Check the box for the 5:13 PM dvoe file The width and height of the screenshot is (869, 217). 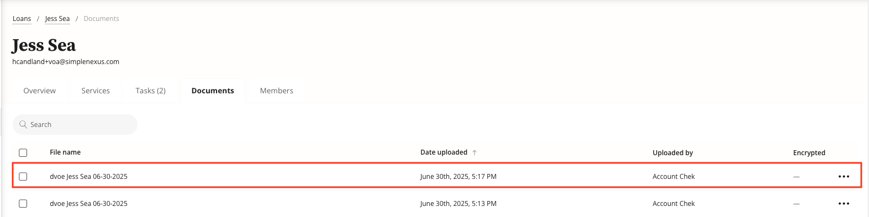point(23,204)
